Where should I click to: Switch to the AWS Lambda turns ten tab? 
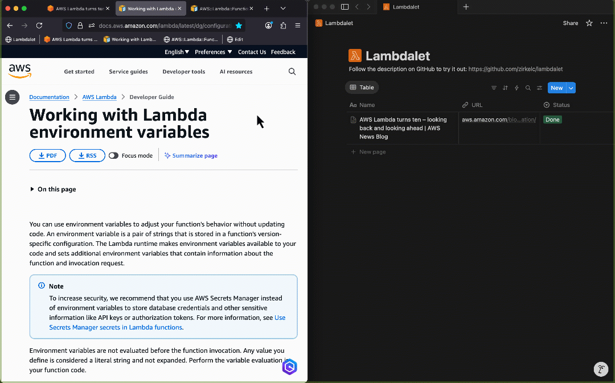coord(79,8)
